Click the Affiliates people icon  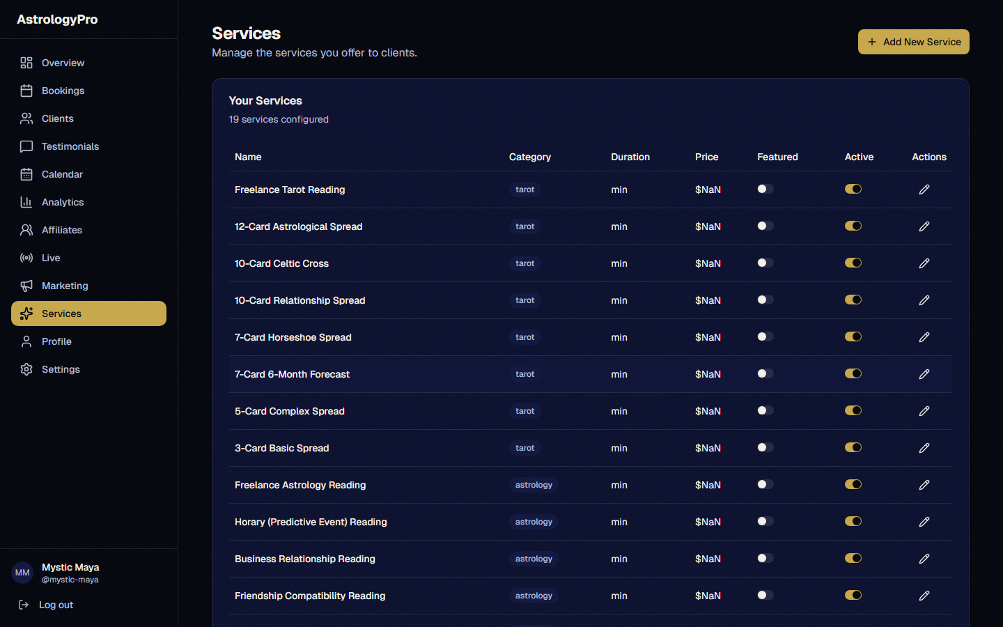tap(26, 230)
